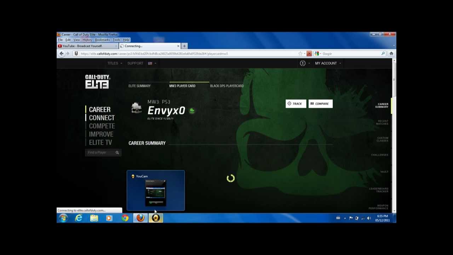Jump to RECENT MATCHES section link

[382, 123]
